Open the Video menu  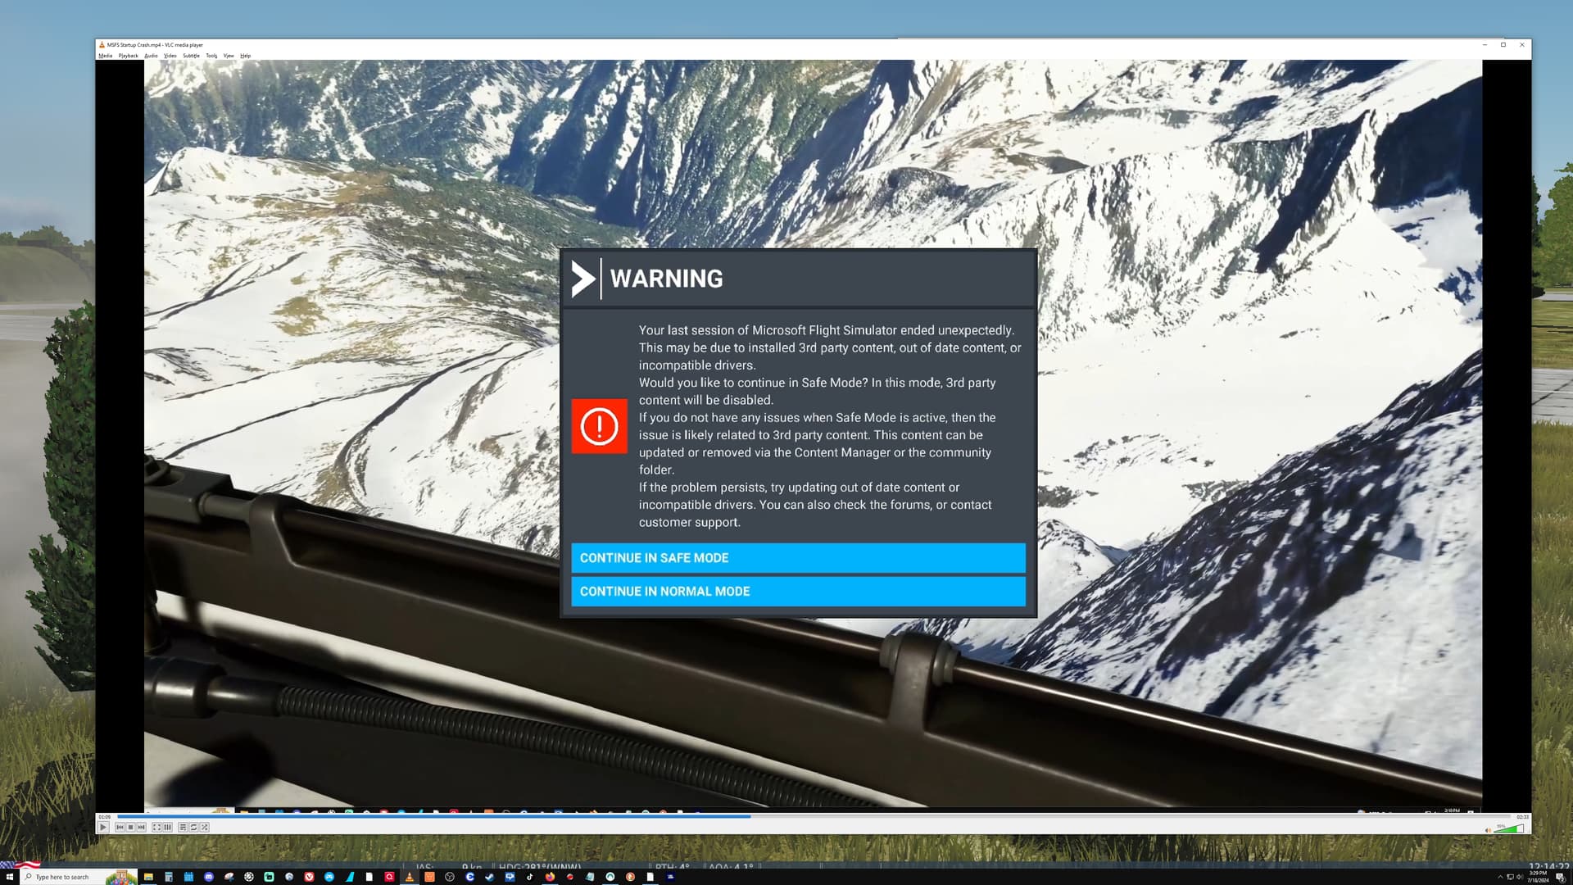point(170,56)
